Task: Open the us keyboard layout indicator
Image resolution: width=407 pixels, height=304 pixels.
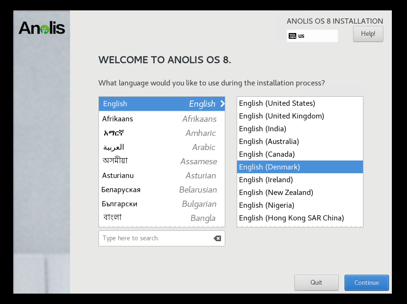Action: 312,36
